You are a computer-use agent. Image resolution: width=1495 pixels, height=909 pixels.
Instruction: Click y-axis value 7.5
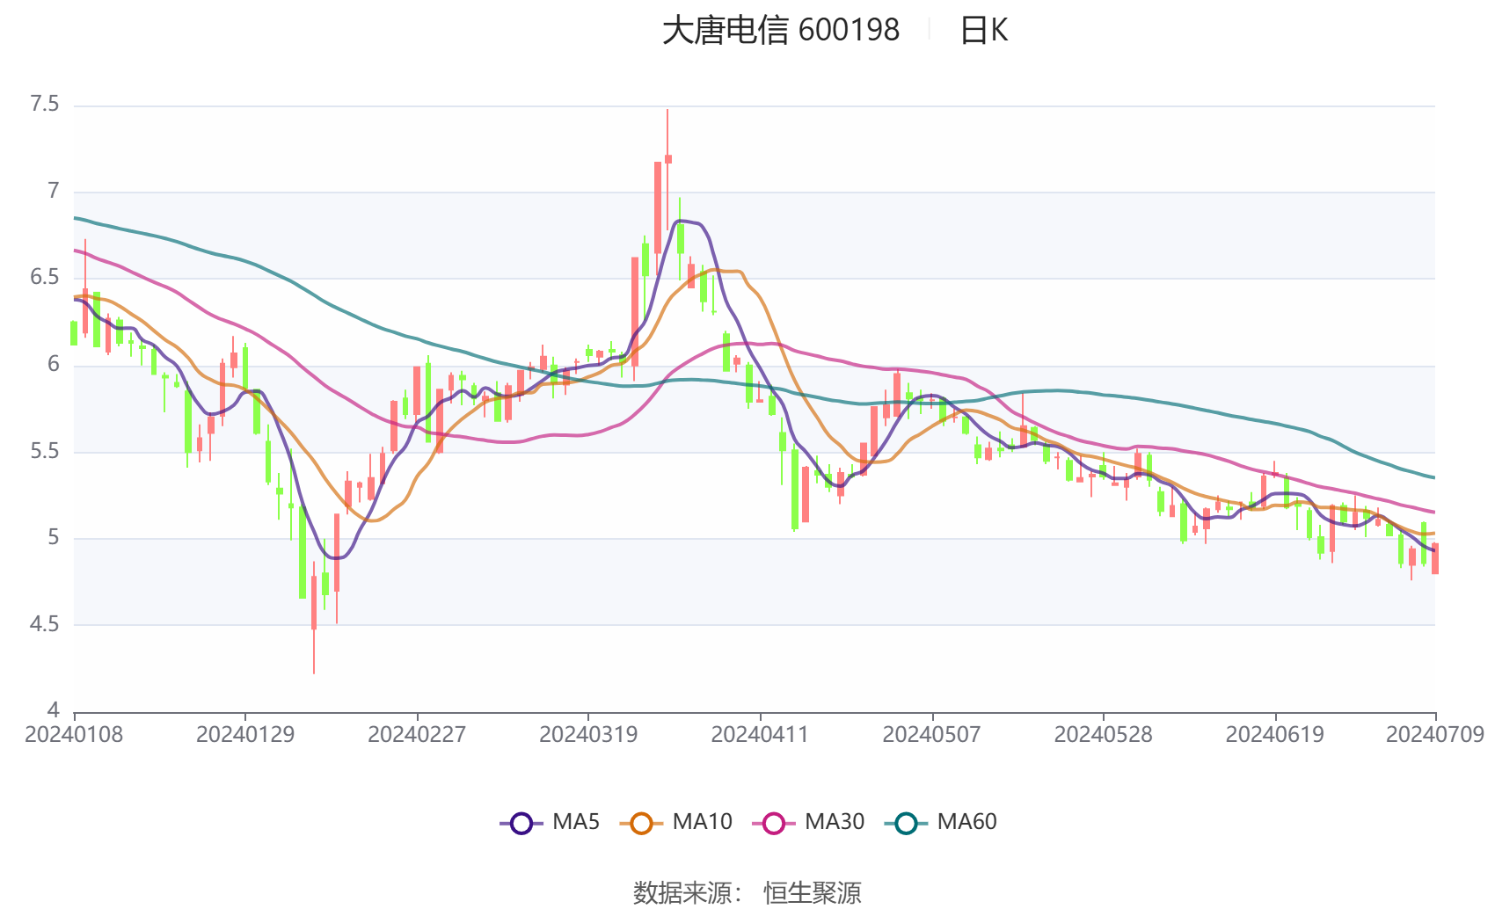pos(45,105)
